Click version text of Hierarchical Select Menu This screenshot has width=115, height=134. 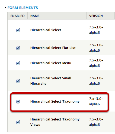(x=96, y=63)
